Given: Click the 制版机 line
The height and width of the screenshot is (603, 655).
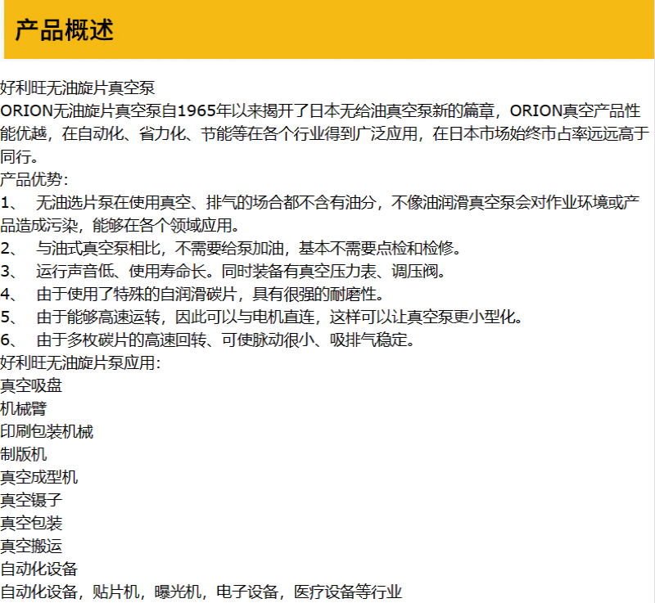Looking at the screenshot, I should pyautogui.click(x=24, y=454).
